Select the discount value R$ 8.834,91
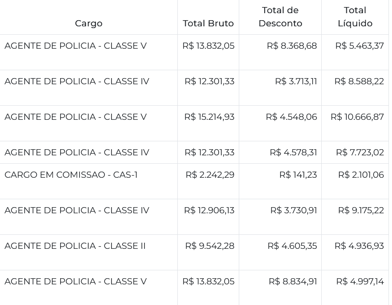Viewport: 392px width, 305px height. coord(292,281)
